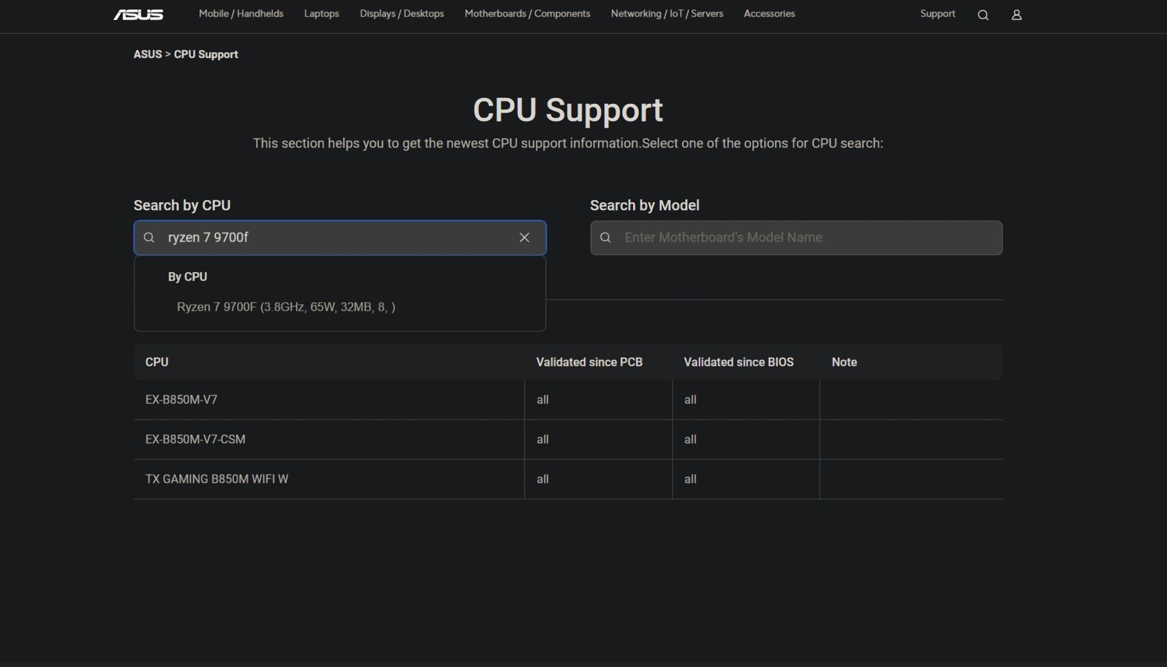The image size is (1167, 667).
Task: Click Validated since PCB header
Action: (589, 362)
